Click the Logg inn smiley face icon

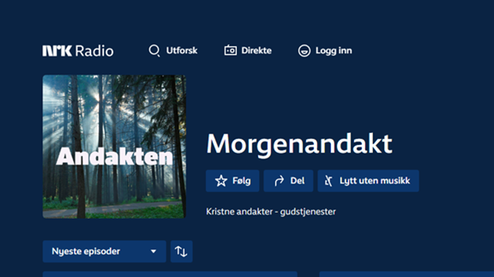[304, 51]
